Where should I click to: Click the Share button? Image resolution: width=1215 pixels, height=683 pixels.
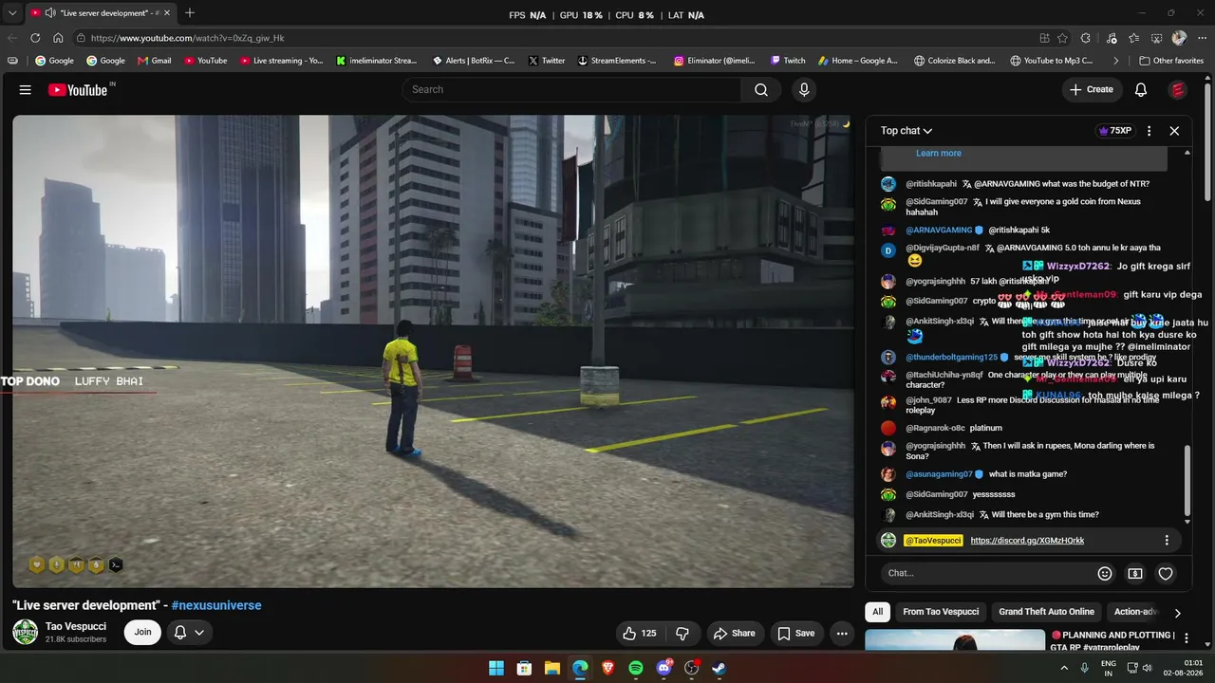(735, 633)
